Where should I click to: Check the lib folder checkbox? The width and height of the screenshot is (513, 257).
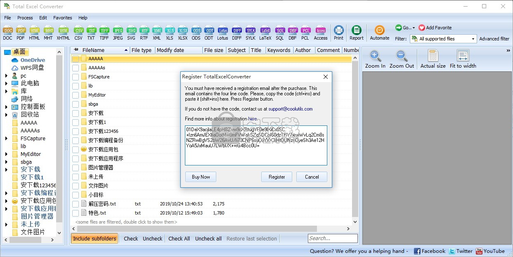point(75,86)
